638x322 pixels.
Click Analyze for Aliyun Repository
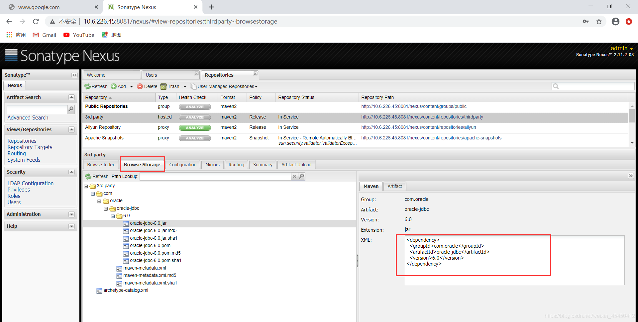tap(195, 128)
